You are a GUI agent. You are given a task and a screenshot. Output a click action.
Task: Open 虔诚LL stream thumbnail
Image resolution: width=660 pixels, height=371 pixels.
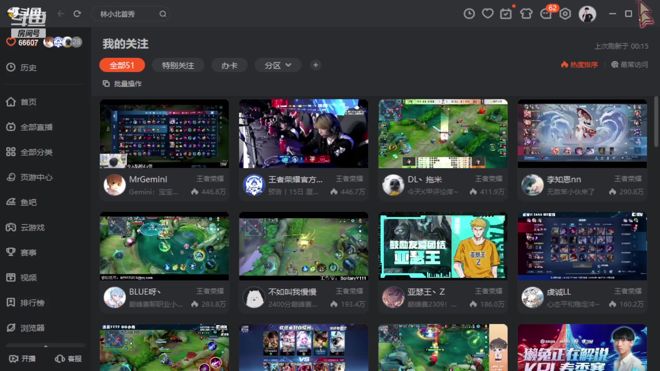click(x=582, y=246)
